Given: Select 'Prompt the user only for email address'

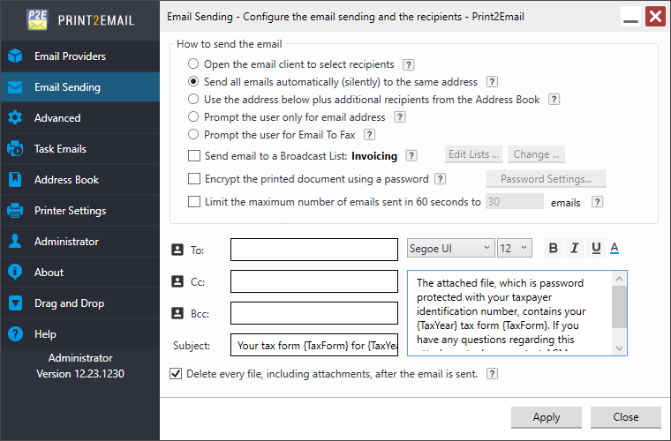Looking at the screenshot, I should point(193,116).
